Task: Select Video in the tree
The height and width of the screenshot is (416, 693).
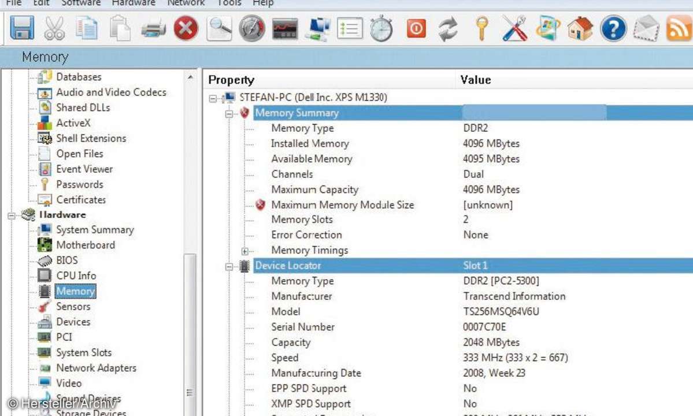Action: (x=69, y=383)
